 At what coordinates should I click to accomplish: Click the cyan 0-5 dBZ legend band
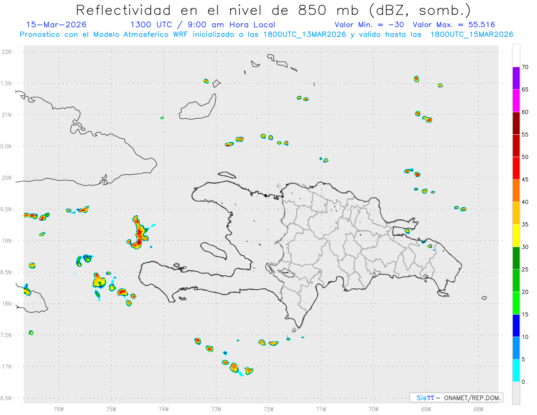[x=516, y=371]
